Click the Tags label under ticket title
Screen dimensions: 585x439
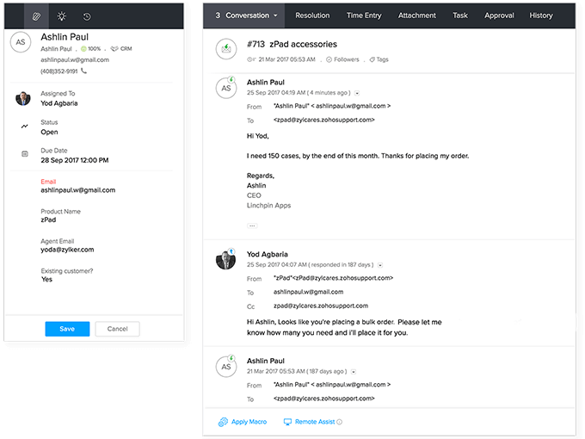point(379,59)
